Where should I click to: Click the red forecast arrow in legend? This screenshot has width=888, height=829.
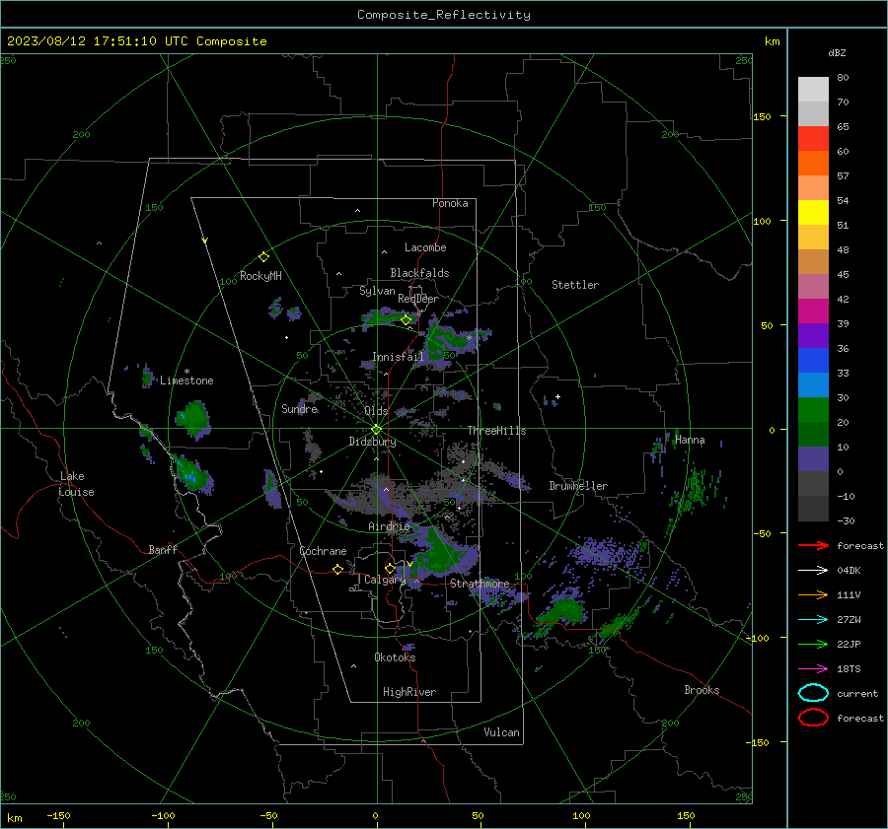coord(813,545)
